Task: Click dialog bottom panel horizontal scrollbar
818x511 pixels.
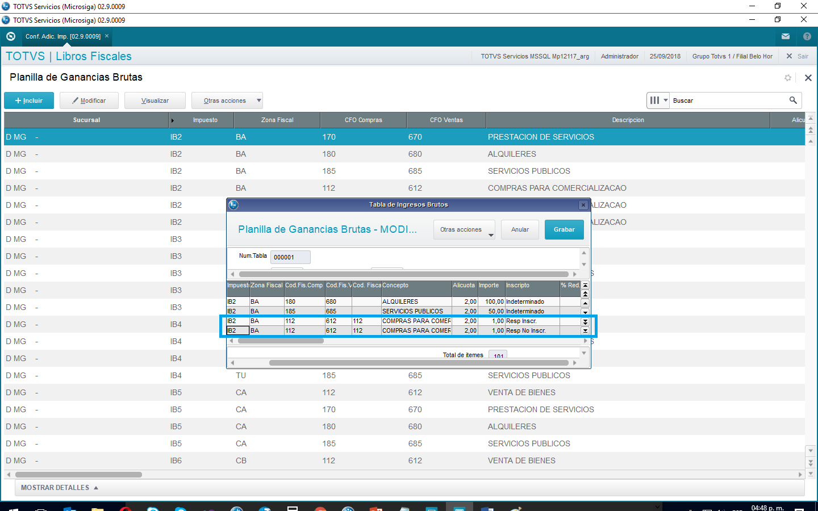Action: tap(419, 363)
